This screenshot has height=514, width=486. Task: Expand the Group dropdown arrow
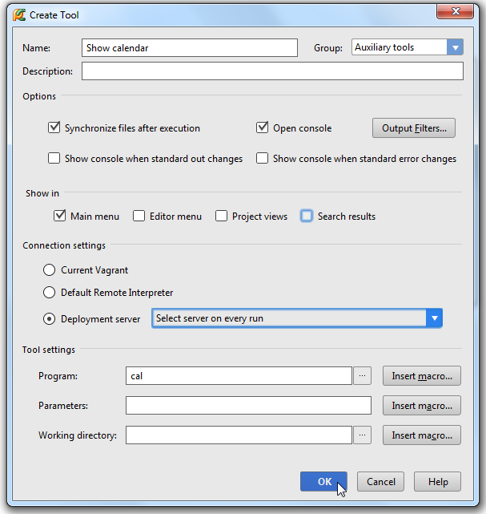[455, 47]
